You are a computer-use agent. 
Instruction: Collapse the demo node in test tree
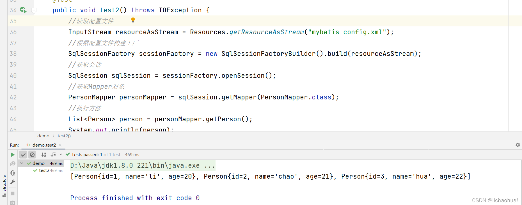pos(22,163)
